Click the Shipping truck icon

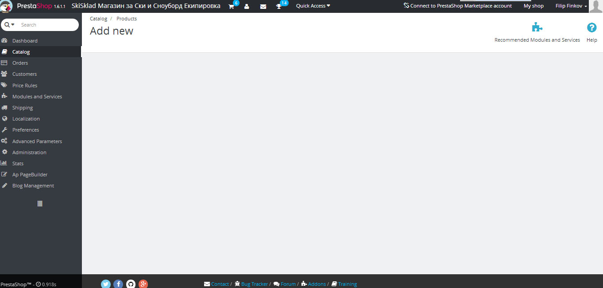click(x=4, y=108)
